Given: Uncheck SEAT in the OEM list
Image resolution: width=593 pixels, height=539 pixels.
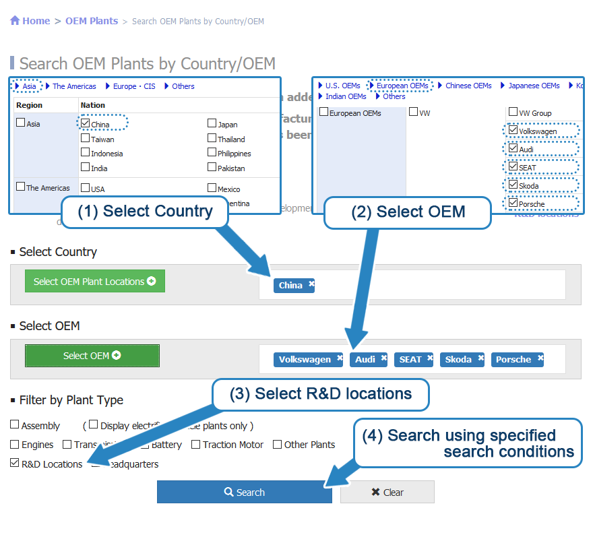Looking at the screenshot, I should [x=513, y=166].
